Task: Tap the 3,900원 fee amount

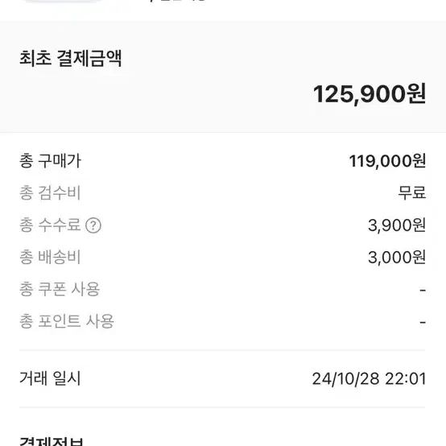Action: point(397,225)
